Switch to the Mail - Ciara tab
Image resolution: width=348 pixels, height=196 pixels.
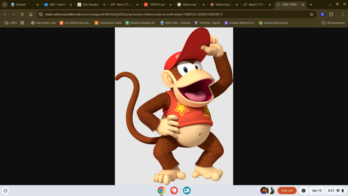[x=58, y=4]
